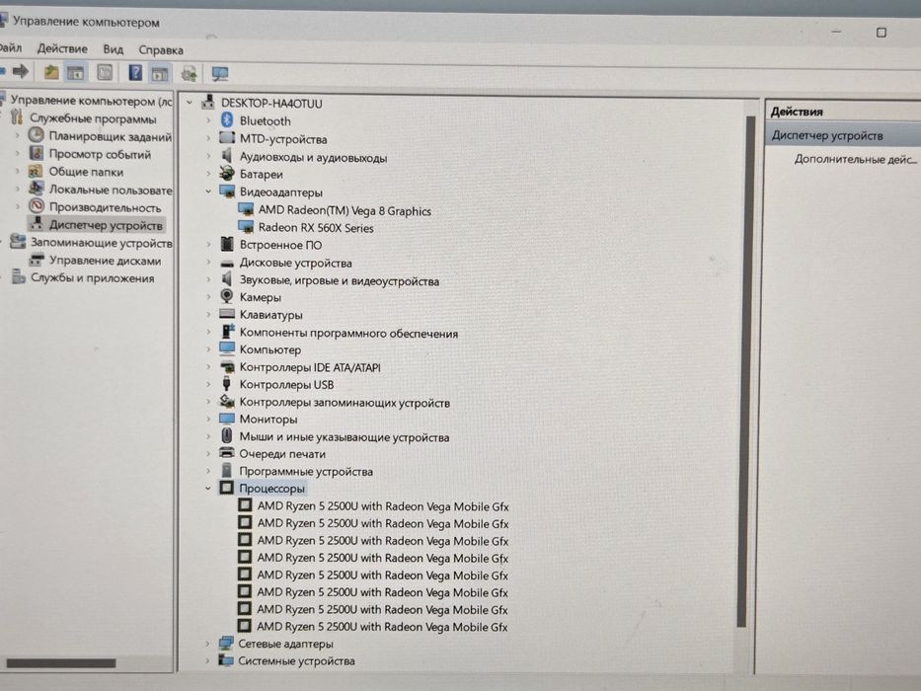Select AMD Radeon(TM) Vega 8 Graphics device
921x691 pixels.
(345, 210)
